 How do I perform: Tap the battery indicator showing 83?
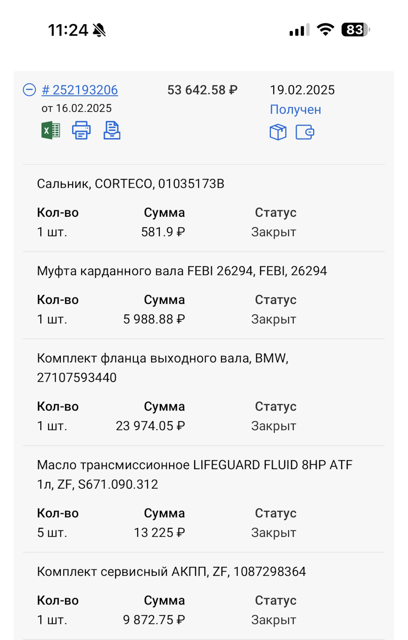click(355, 30)
